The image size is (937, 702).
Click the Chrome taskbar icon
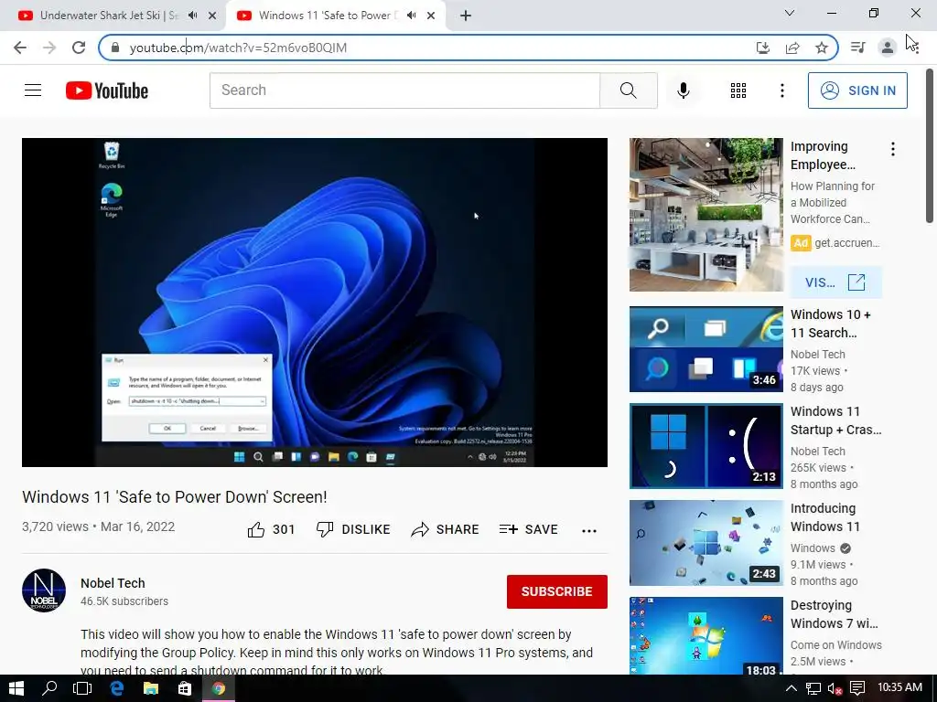click(219, 688)
